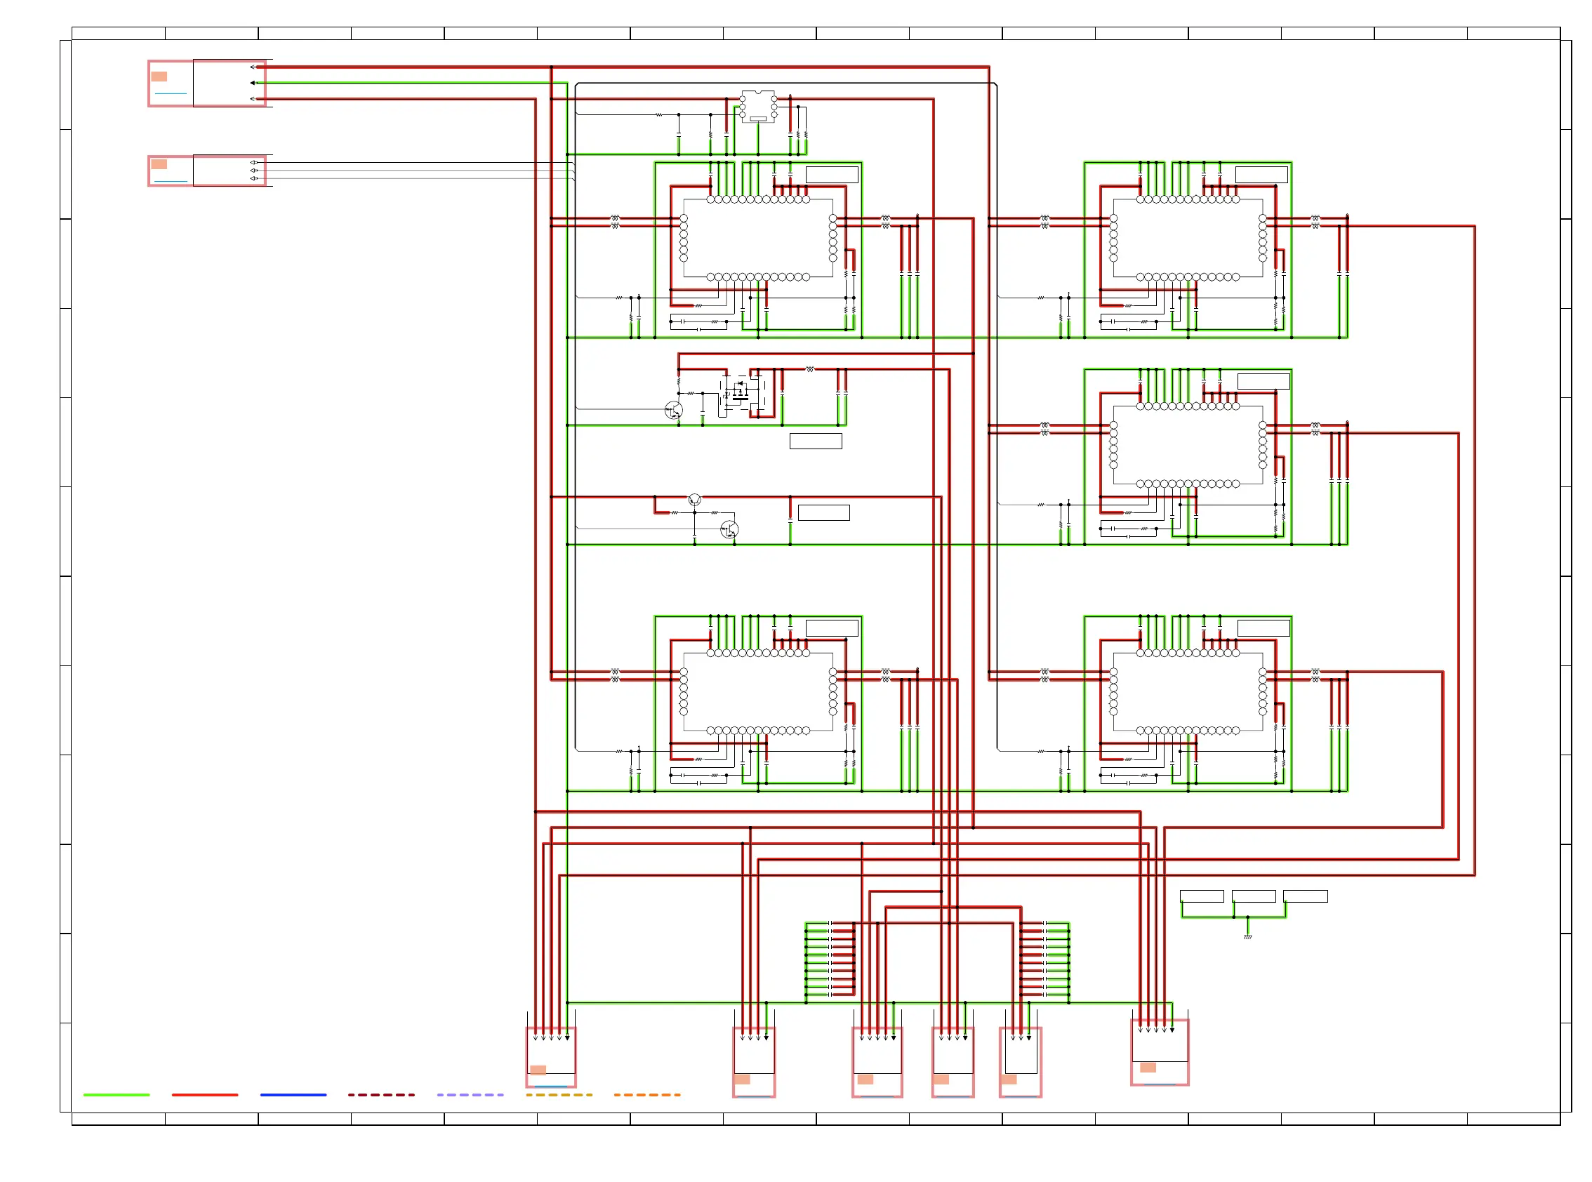Select the rightmost connector block along the bottom
This screenshot has height=1182, width=1592.
tap(1159, 1051)
